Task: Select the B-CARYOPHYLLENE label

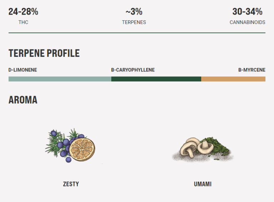Action: pyautogui.click(x=133, y=70)
